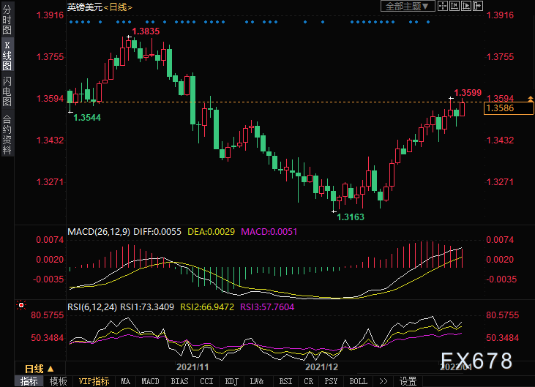Screen dimensions: 535x387
Task: Open the 全部主题 theme dropdown
Action: pos(408,6)
